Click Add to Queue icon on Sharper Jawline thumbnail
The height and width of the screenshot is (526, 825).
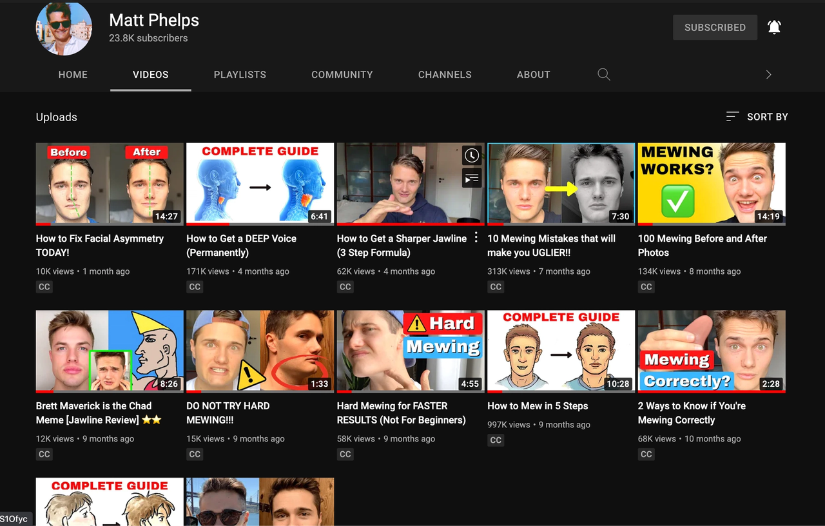(x=472, y=178)
